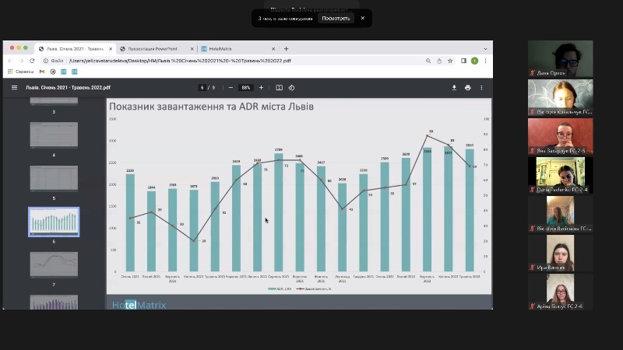Select page 7 thumbnail in sidebar
Image resolution: width=623 pixels, height=350 pixels.
point(54,264)
